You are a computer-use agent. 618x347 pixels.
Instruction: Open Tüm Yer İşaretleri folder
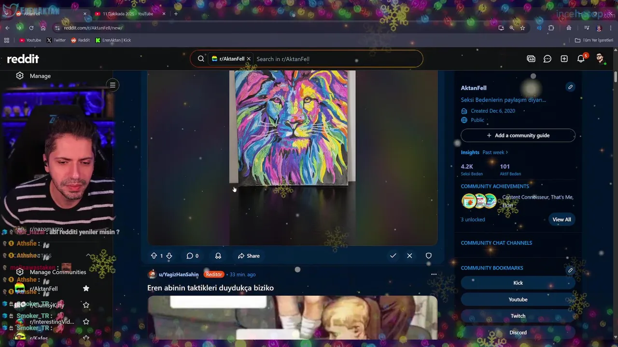[x=594, y=40]
